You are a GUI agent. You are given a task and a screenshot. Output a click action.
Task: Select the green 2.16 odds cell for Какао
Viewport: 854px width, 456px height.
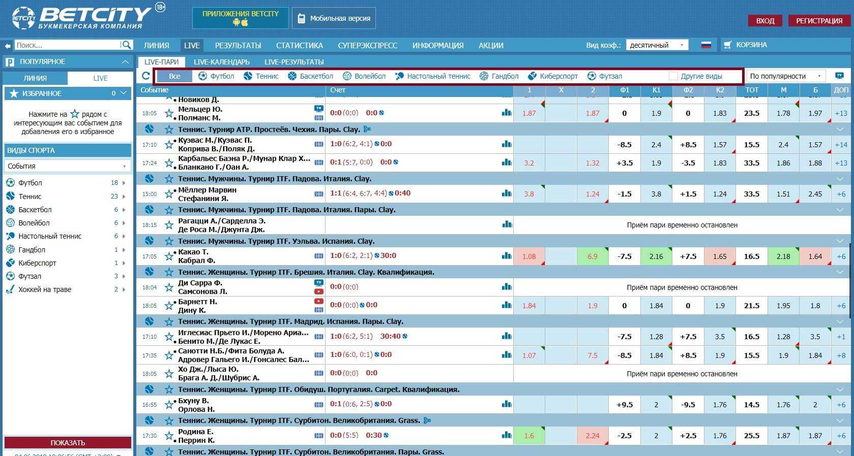coord(656,256)
